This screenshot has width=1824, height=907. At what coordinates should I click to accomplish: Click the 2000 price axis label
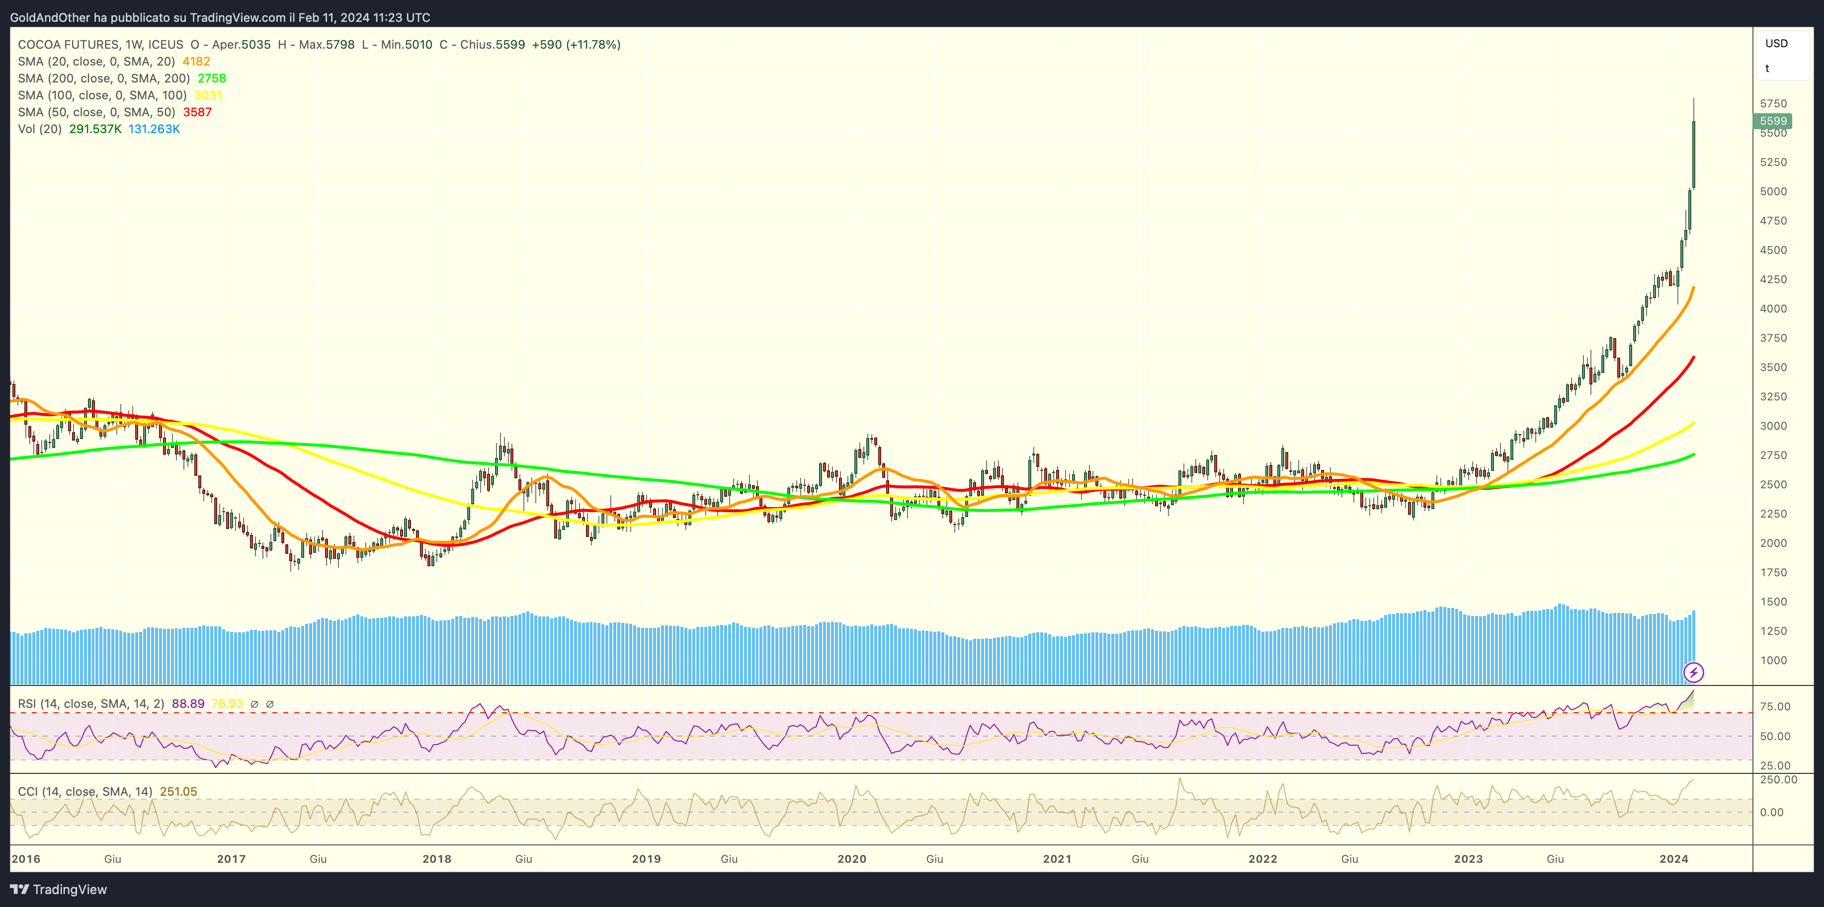pos(1773,543)
